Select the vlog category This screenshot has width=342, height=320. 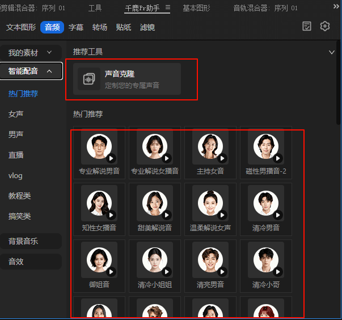(x=15, y=175)
